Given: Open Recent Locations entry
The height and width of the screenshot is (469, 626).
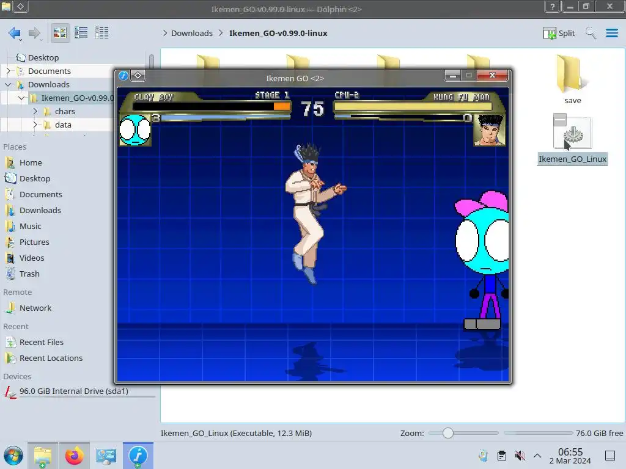Looking at the screenshot, I should [x=51, y=358].
